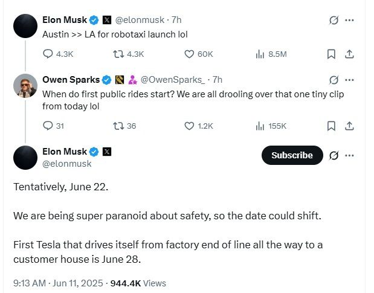Viewport: 374px width, 293px height.
Task: Repost Owen Sparks' reply
Action: click(119, 126)
